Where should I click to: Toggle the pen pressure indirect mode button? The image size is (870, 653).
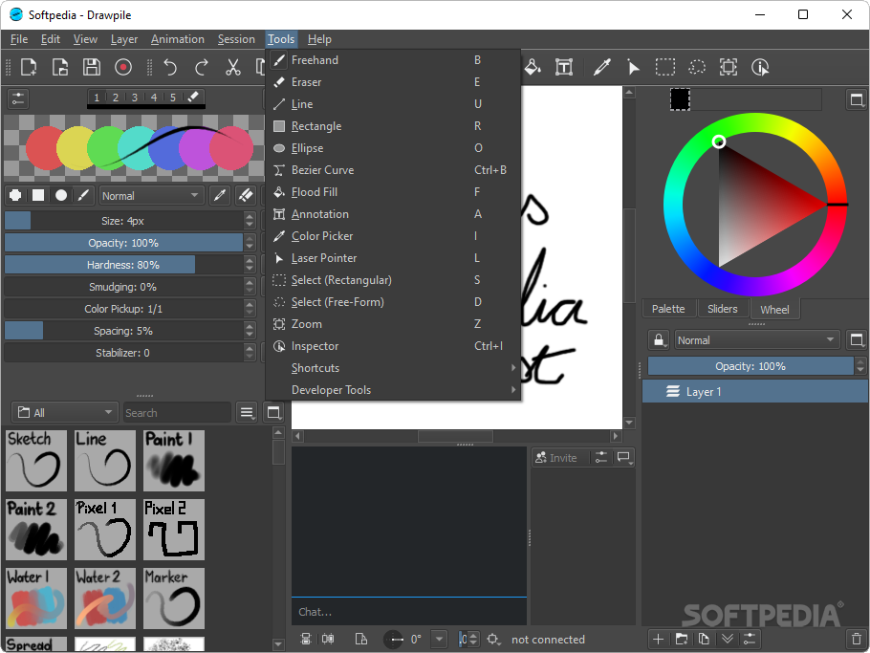(x=220, y=195)
